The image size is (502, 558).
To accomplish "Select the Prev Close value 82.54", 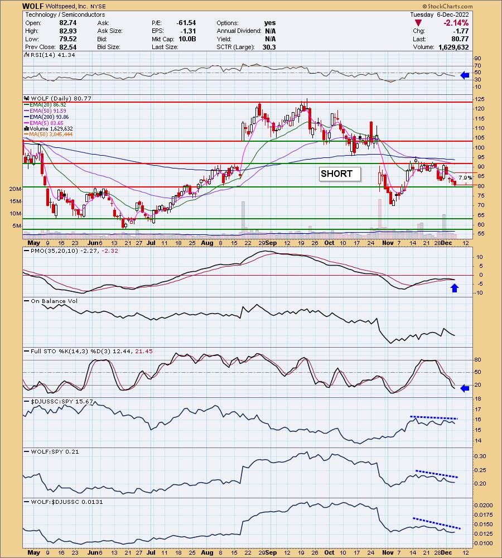I will [68, 47].
